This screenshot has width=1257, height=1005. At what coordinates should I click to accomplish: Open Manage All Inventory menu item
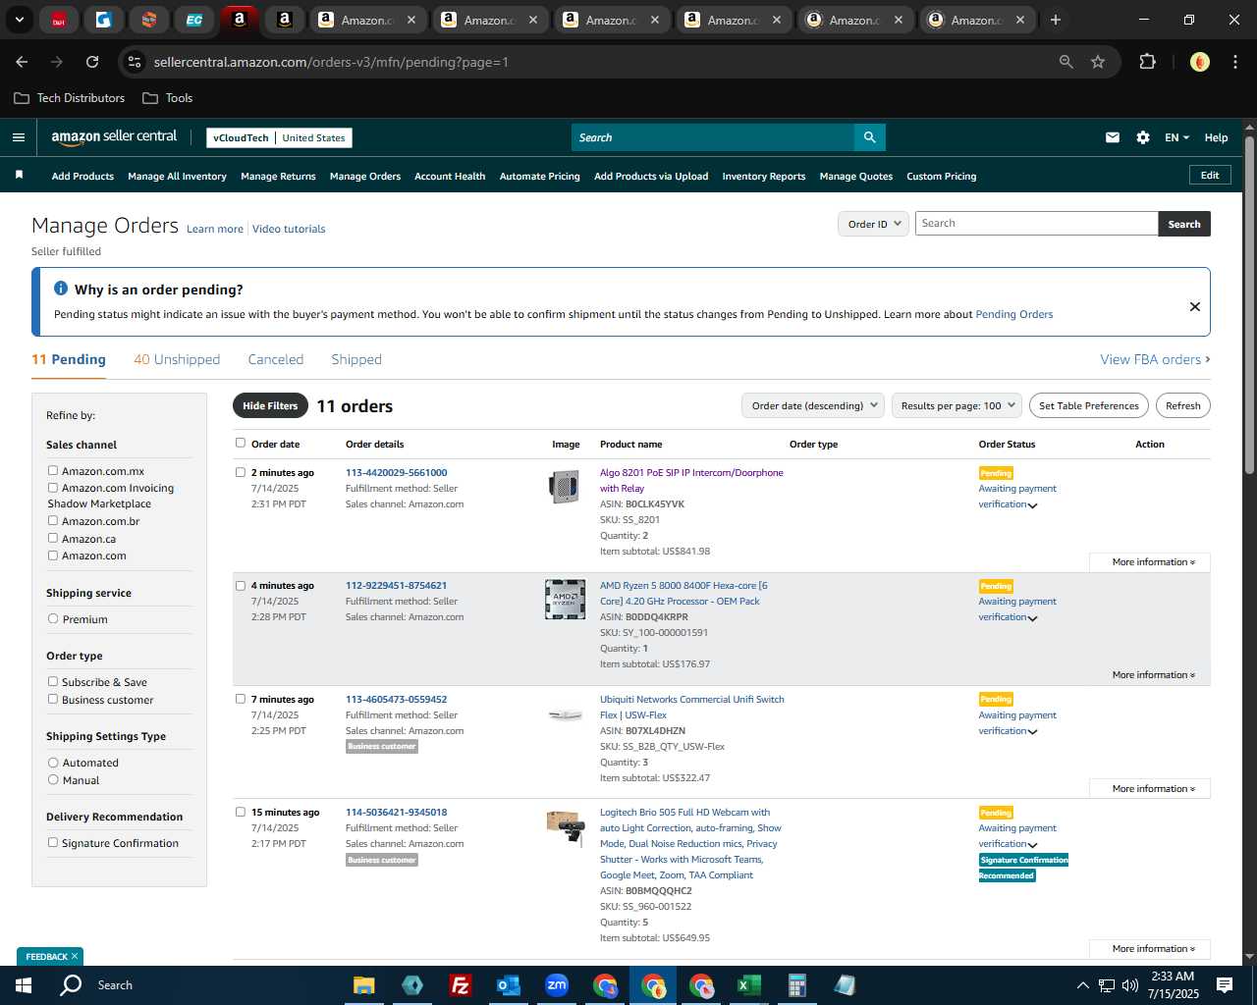click(177, 176)
